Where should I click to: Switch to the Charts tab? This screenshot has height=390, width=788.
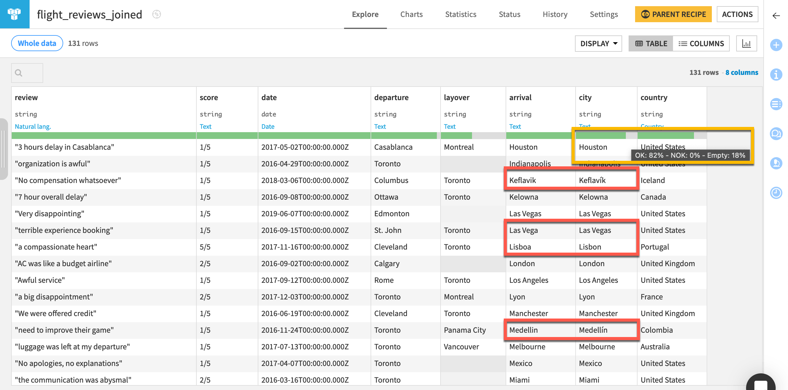click(x=411, y=14)
